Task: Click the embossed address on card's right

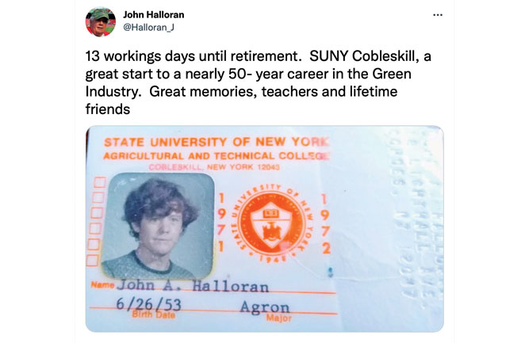Action: click(x=416, y=212)
